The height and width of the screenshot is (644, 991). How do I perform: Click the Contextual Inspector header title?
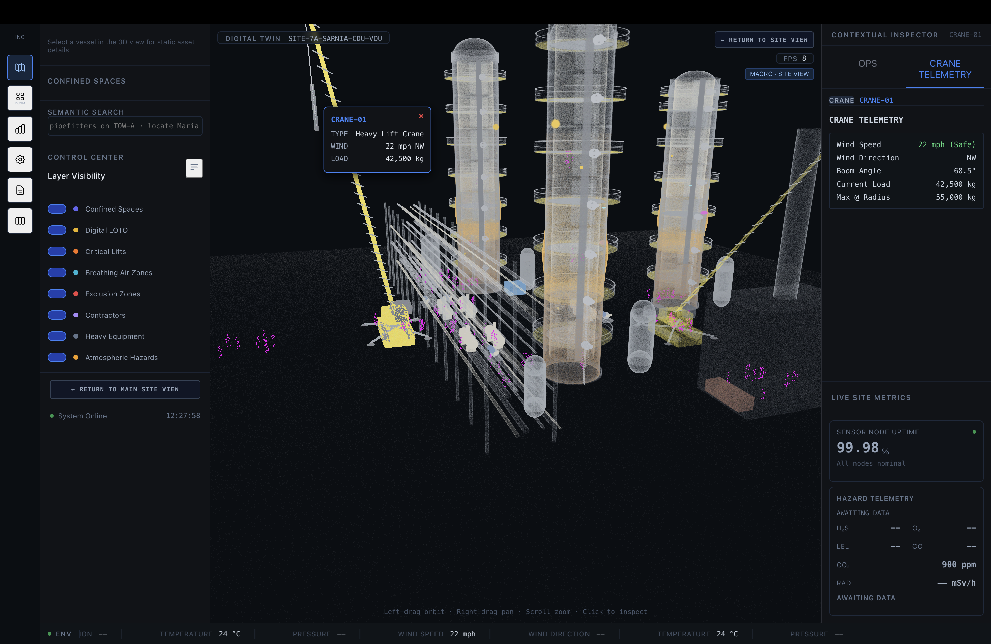point(884,35)
